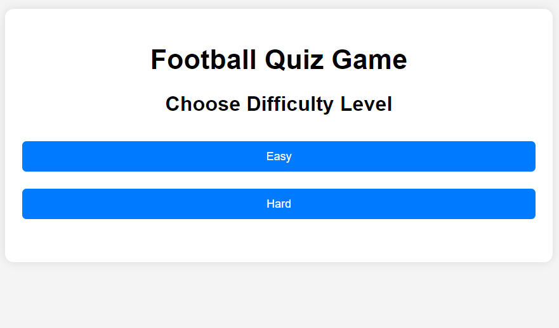Select Easy as the quiz level
Image resolution: width=559 pixels, height=328 pixels.
coord(279,156)
